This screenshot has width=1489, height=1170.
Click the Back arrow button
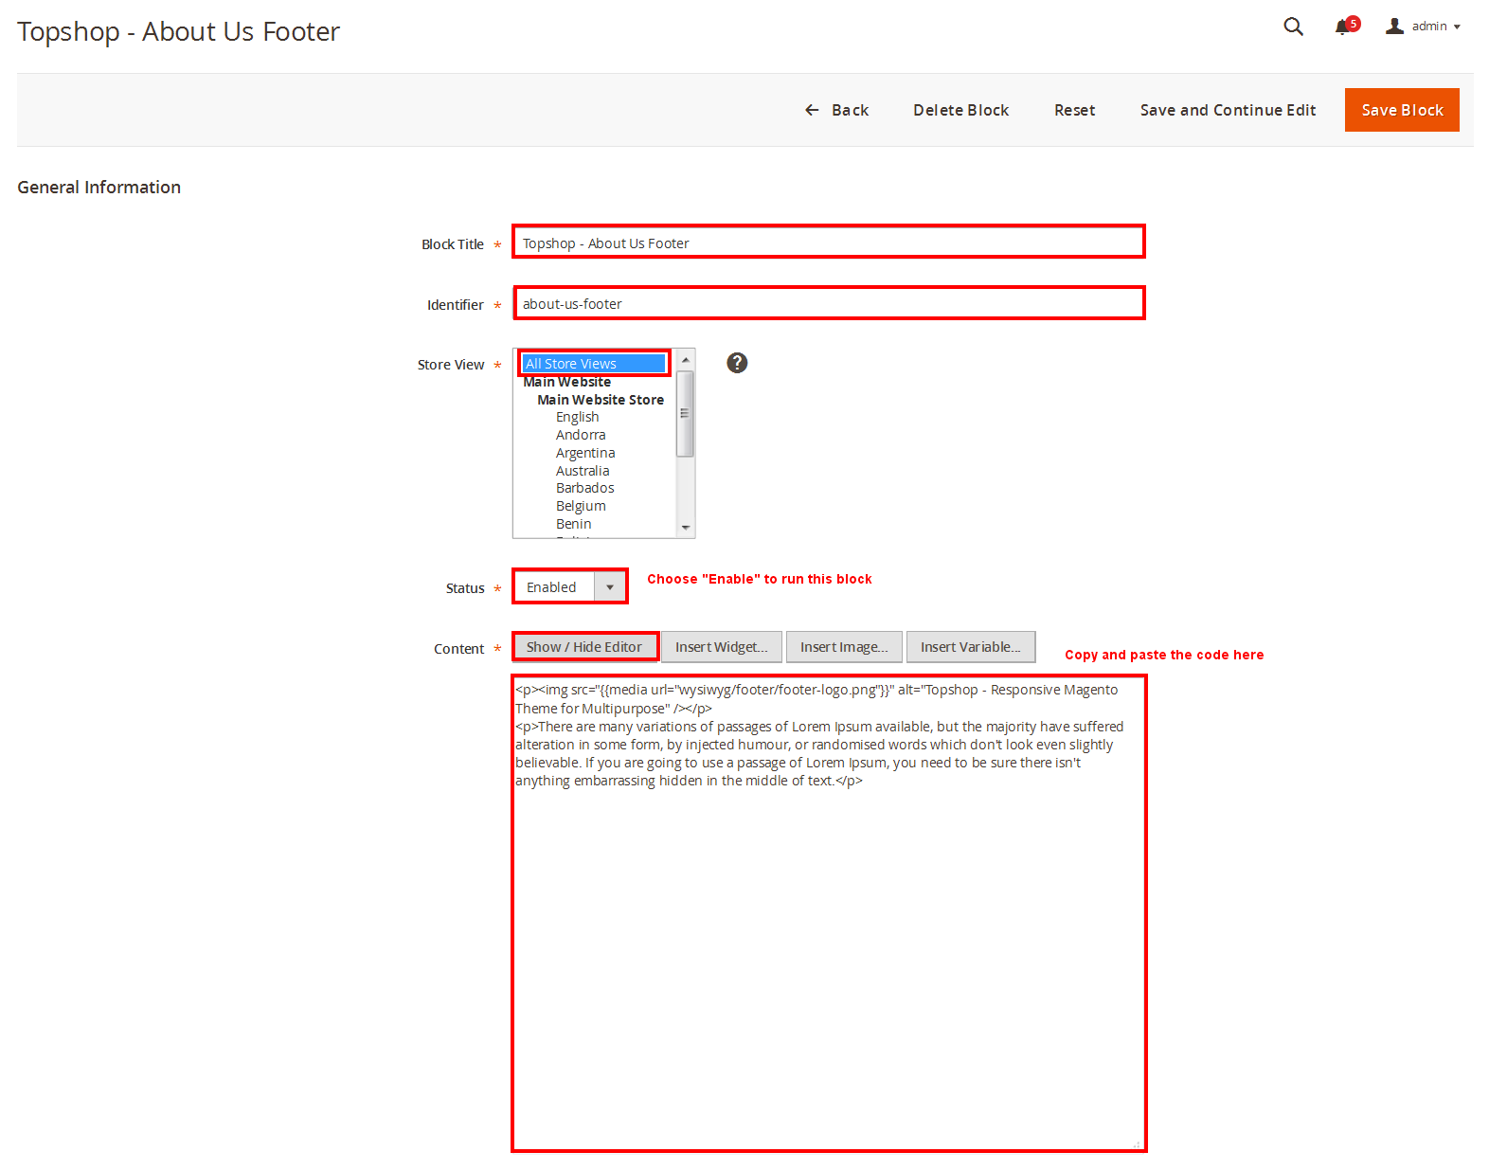[836, 110]
